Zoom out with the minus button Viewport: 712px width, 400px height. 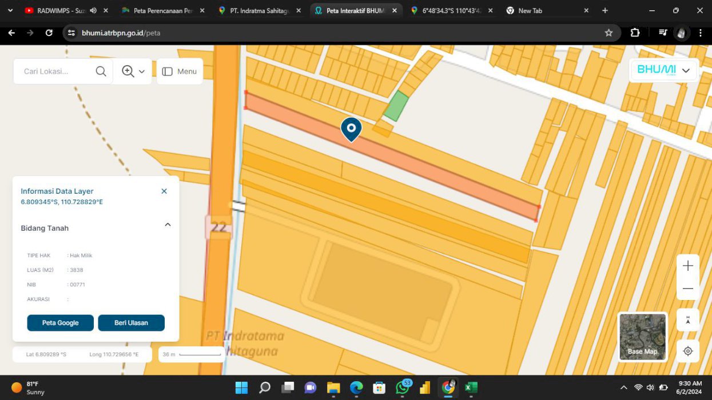pyautogui.click(x=687, y=289)
